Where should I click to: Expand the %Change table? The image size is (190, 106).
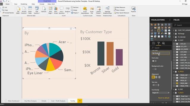pyautogui.click(x=174, y=34)
